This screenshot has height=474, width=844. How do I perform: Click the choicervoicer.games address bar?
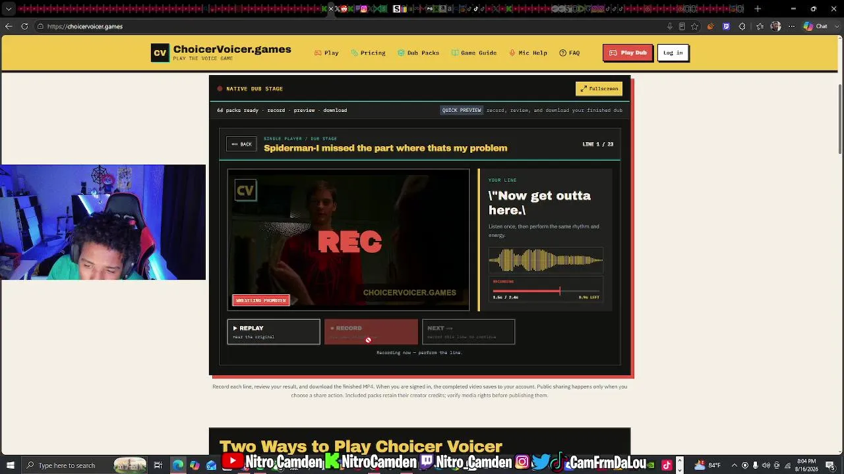tap(349, 26)
